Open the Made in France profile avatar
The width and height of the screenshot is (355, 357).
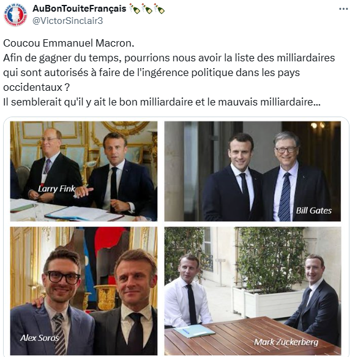pos(15,15)
